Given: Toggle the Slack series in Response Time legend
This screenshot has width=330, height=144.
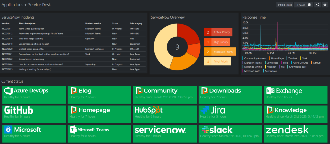Looking at the screenshot, I should coord(304,58).
